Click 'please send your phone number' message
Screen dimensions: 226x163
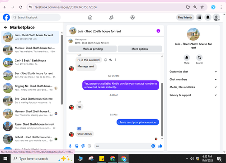(138, 122)
